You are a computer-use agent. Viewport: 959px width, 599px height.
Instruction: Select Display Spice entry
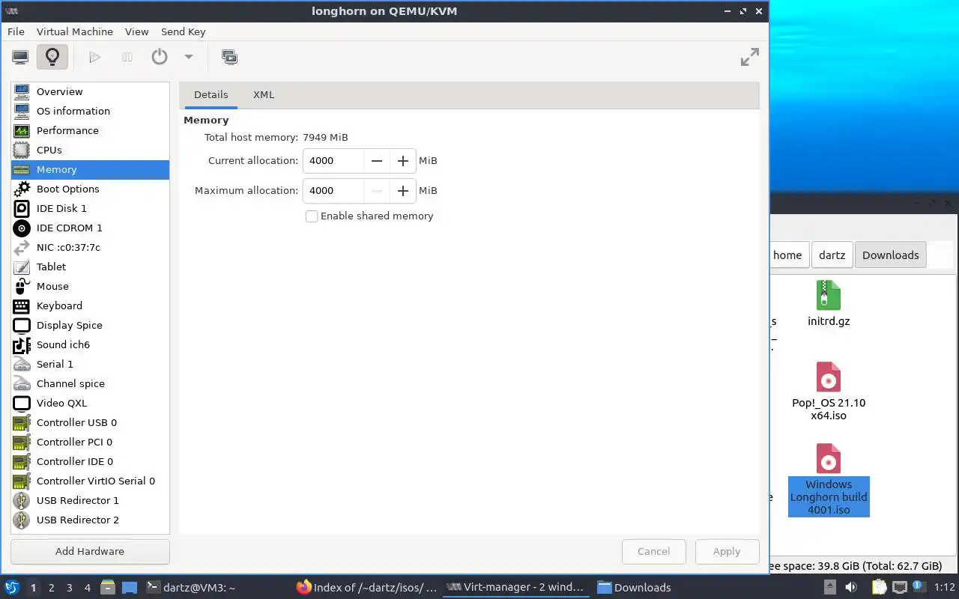(x=90, y=325)
